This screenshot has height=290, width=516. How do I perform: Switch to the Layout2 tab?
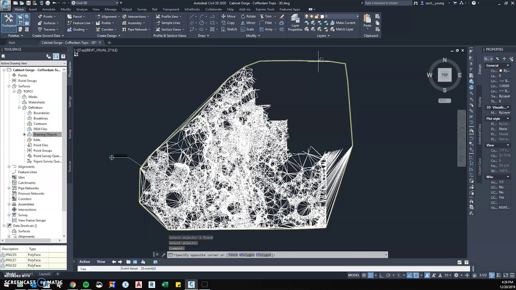[x=45, y=274]
